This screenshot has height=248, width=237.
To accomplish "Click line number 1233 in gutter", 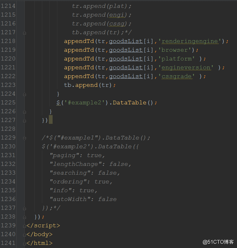I will tap(8, 173).
